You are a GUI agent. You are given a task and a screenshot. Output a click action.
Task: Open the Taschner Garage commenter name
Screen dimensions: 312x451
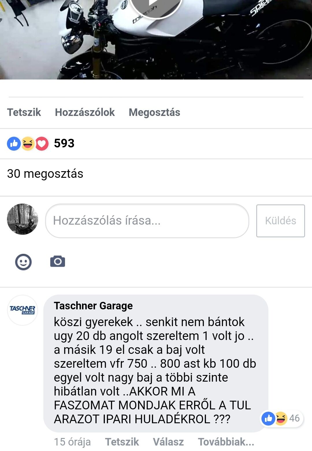(93, 306)
